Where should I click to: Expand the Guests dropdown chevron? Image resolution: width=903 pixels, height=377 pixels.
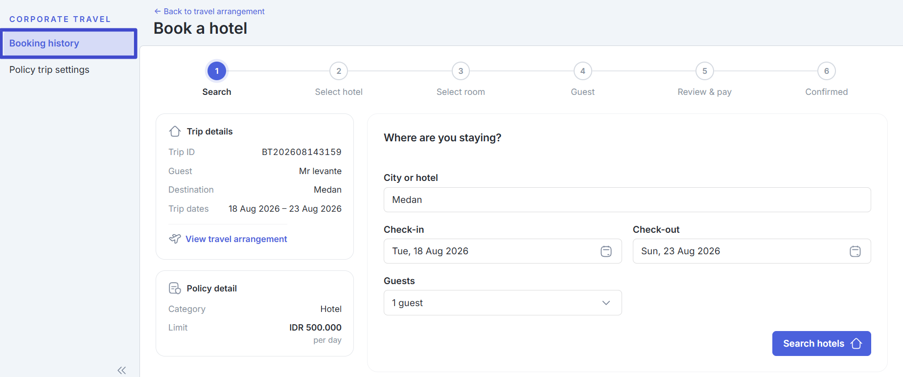click(x=606, y=303)
